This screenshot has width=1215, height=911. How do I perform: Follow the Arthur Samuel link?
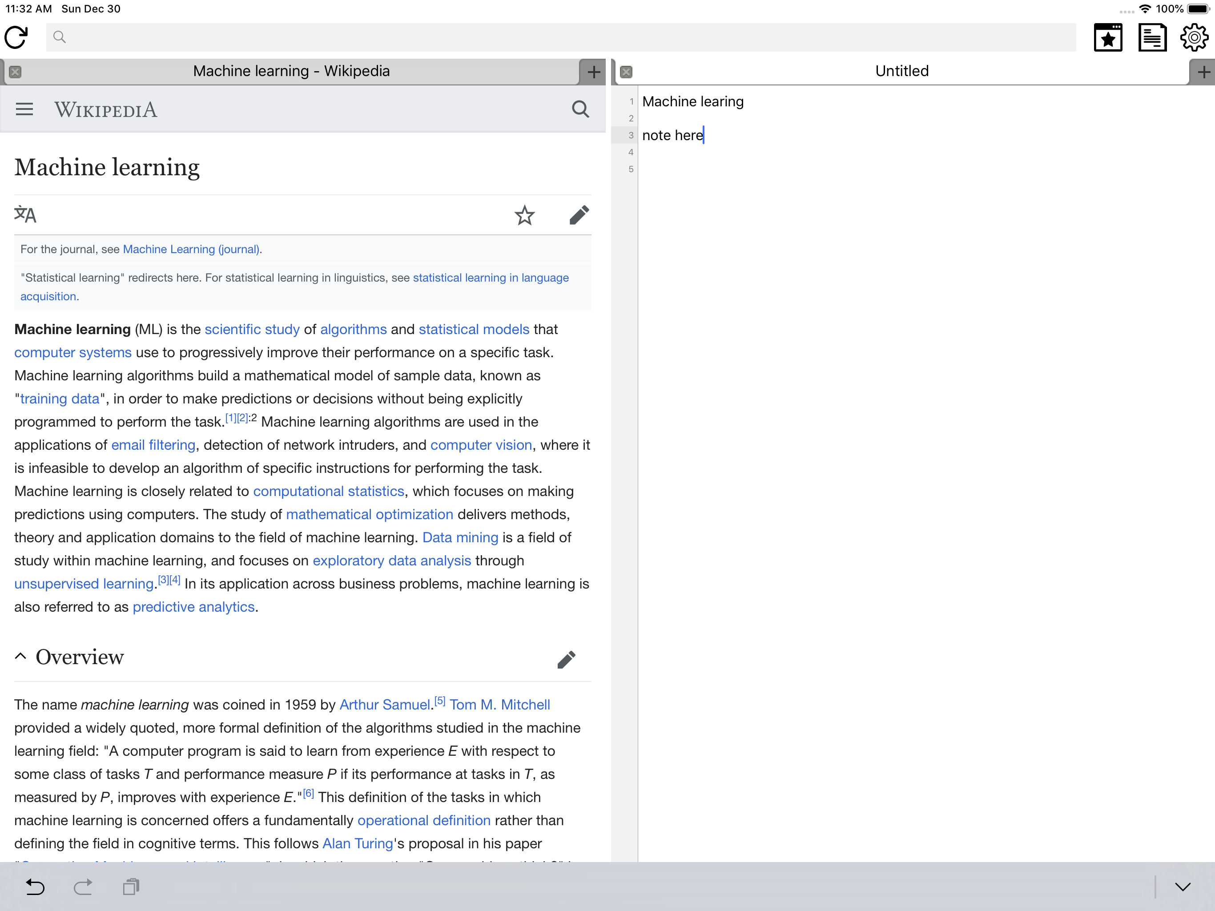coord(385,705)
